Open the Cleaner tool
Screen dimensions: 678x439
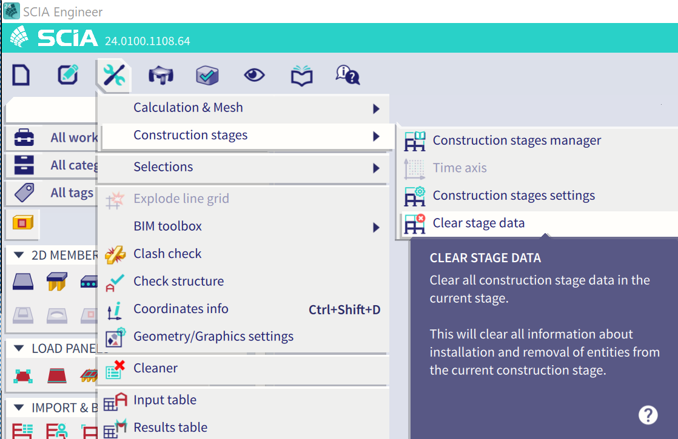pyautogui.click(x=155, y=368)
